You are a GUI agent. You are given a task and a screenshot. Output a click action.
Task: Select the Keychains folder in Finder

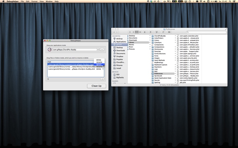point(158,67)
